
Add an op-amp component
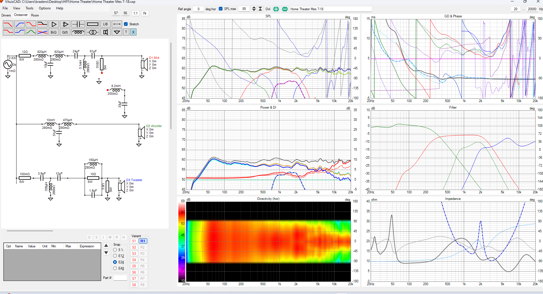(65, 24)
